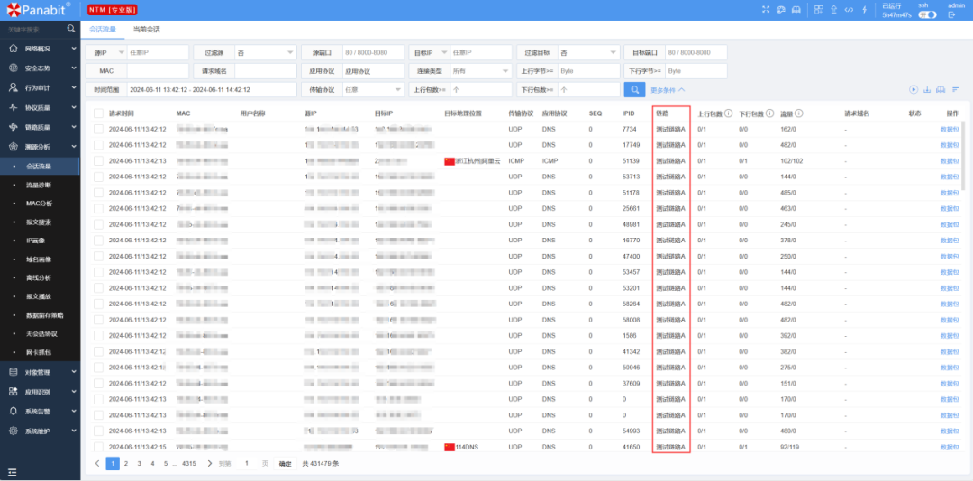Click the app grid icon in top bar
The height and width of the screenshot is (481, 973).
[818, 10]
